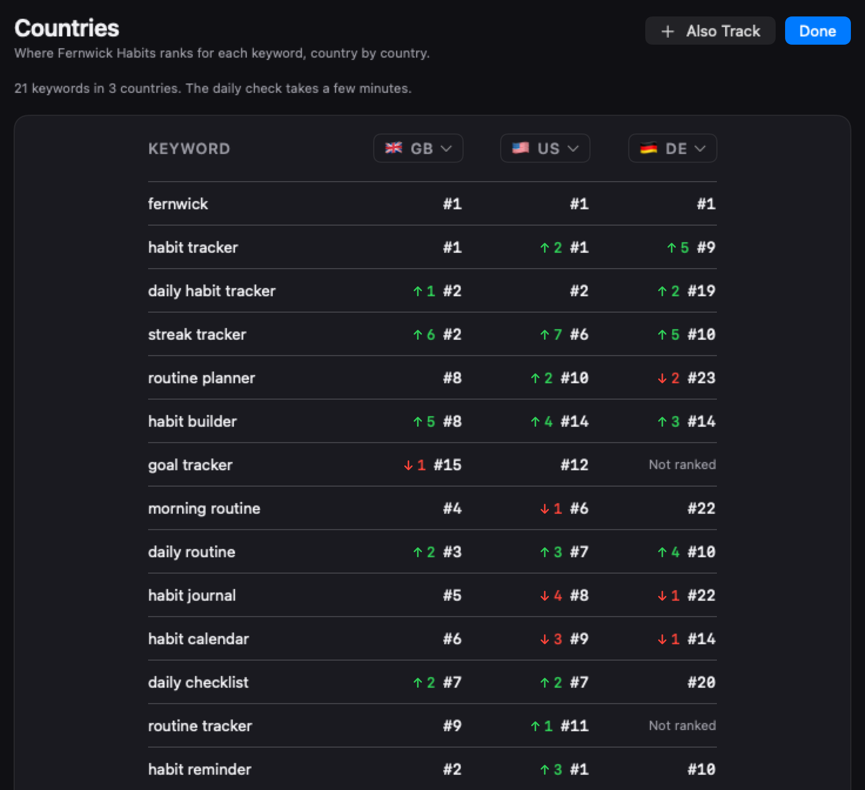The height and width of the screenshot is (790, 865).
Task: Select the 'habit journal' keyword
Action: [x=192, y=595]
